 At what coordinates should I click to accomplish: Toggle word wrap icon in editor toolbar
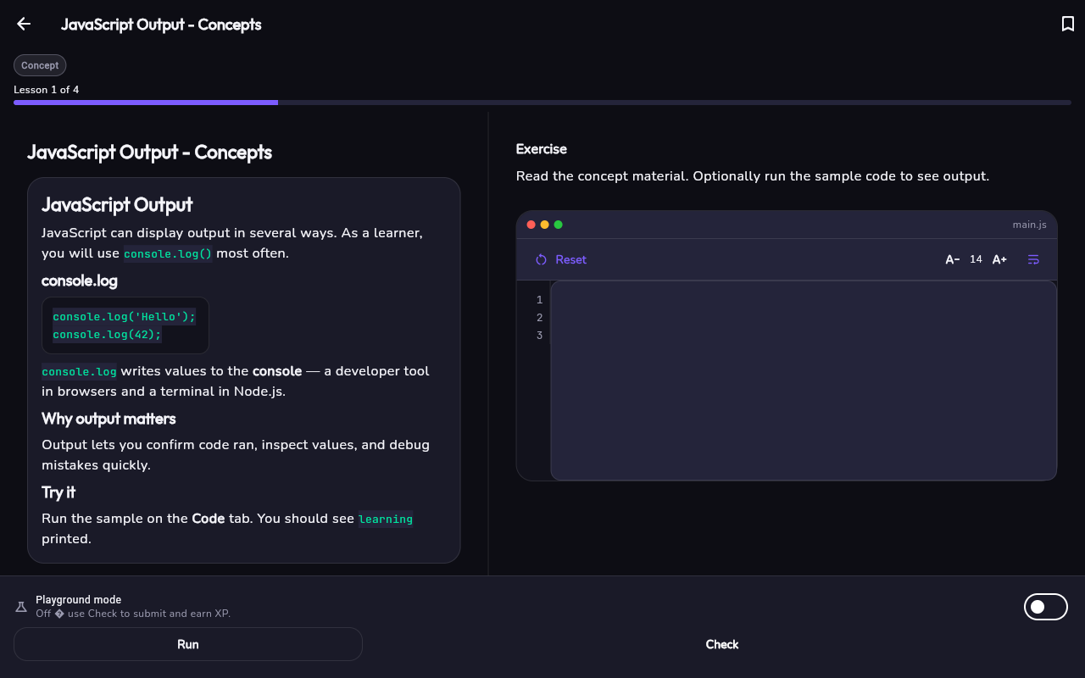[1033, 259]
